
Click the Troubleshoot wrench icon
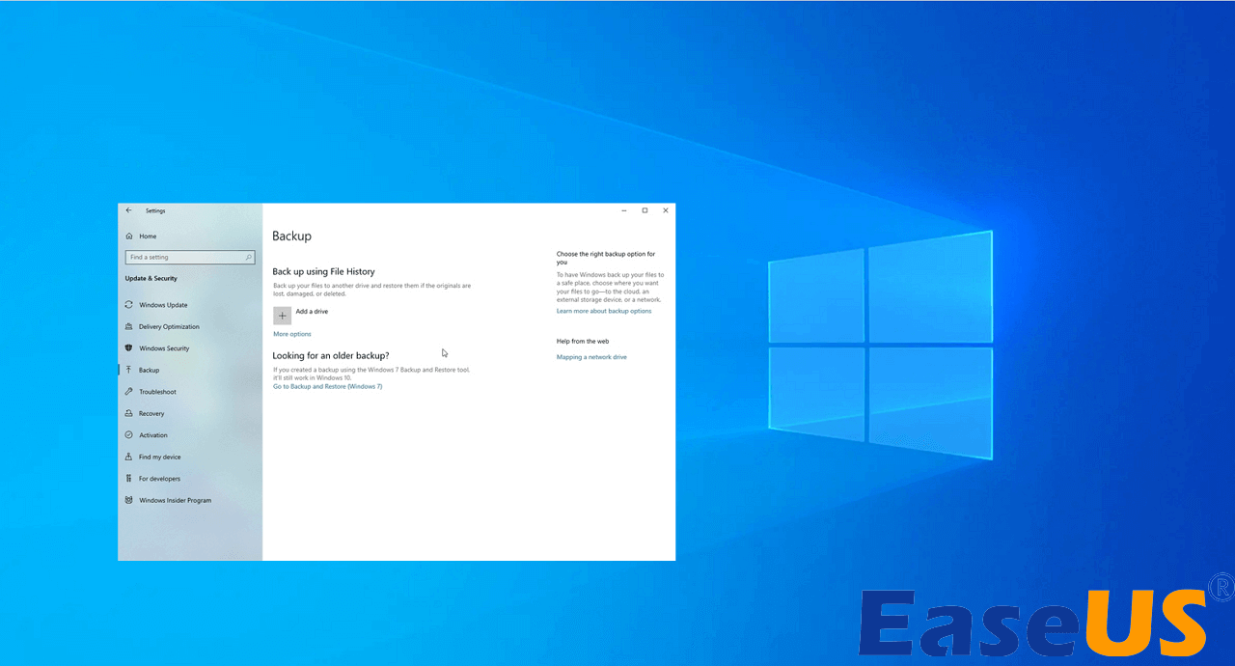click(128, 392)
